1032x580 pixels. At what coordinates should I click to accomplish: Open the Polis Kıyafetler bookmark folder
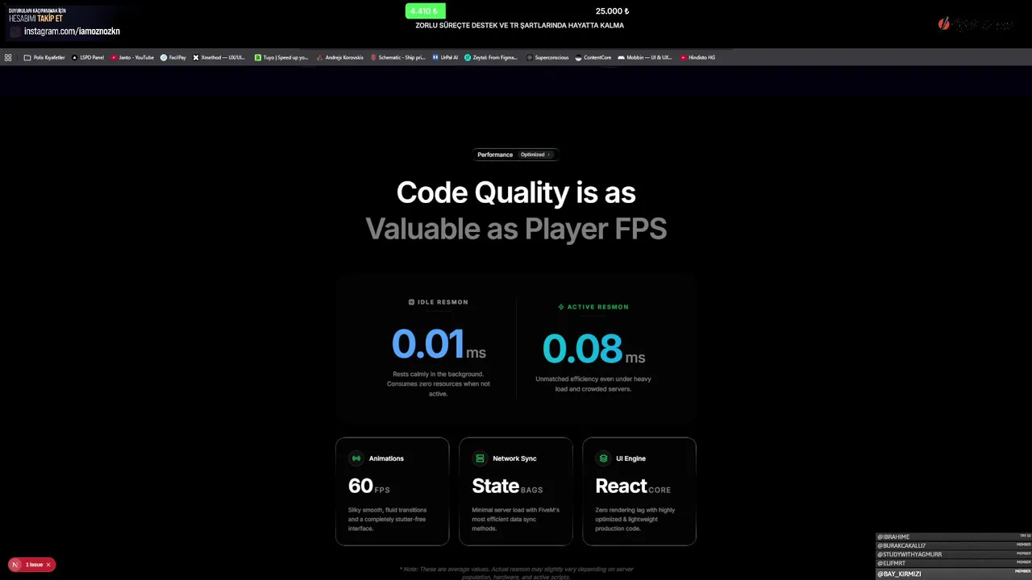pos(44,57)
